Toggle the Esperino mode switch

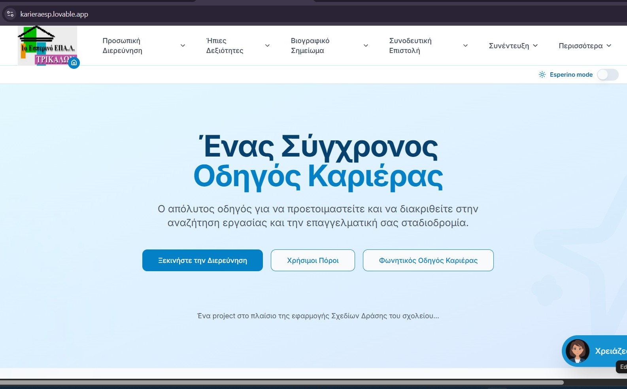[608, 75]
